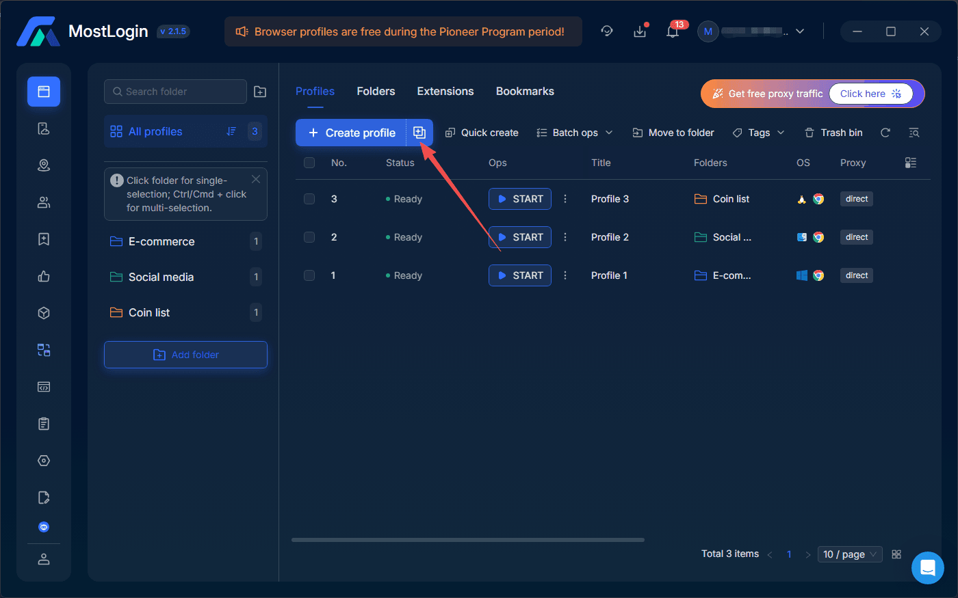Open the three-dot menu for Profile 3
Screen dimensions: 958x598
(565, 199)
